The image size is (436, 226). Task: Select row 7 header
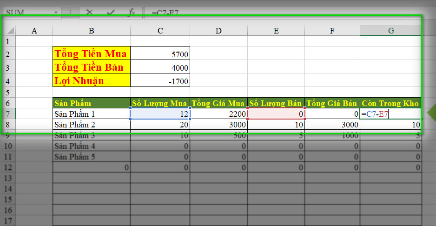[8, 114]
